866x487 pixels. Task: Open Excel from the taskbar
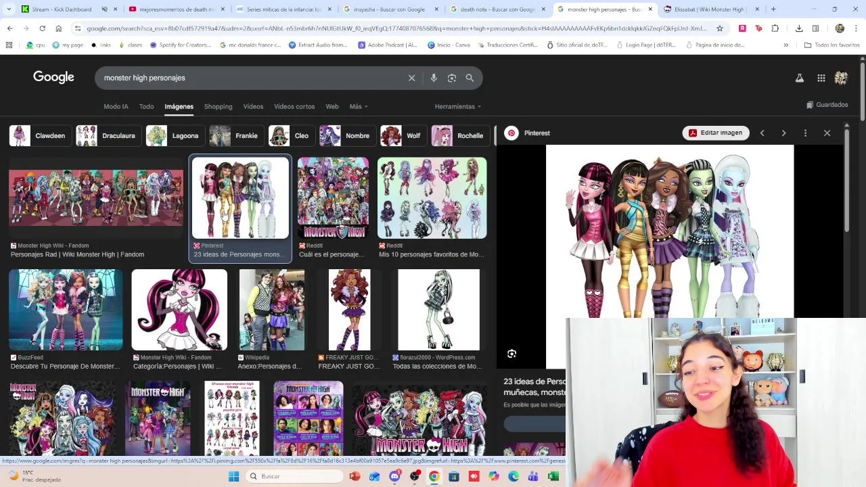(x=553, y=476)
